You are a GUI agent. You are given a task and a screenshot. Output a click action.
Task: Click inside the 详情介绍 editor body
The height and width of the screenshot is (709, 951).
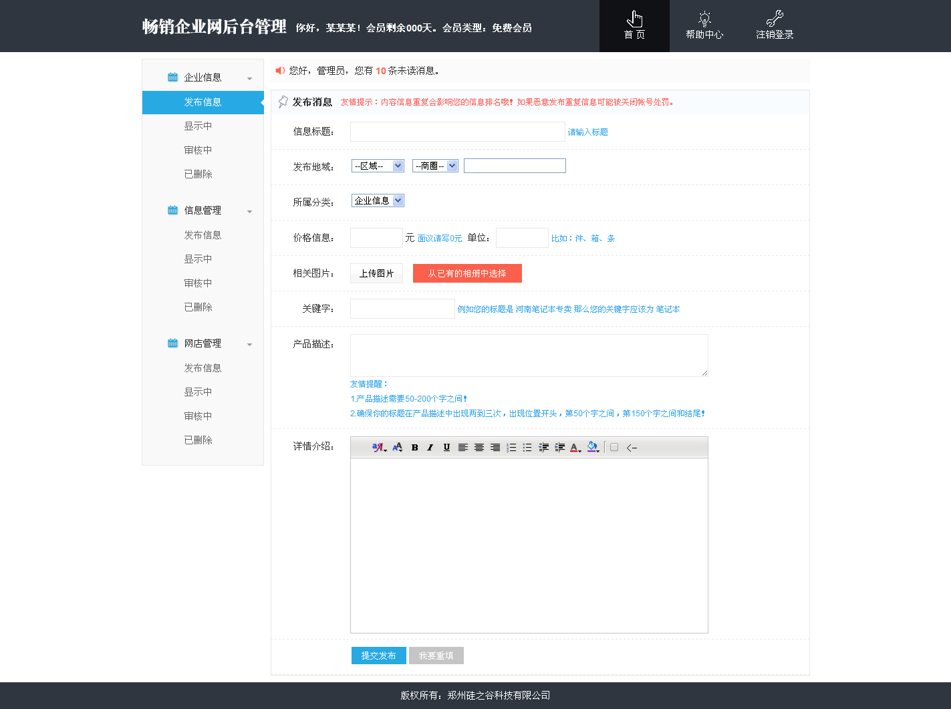click(529, 545)
